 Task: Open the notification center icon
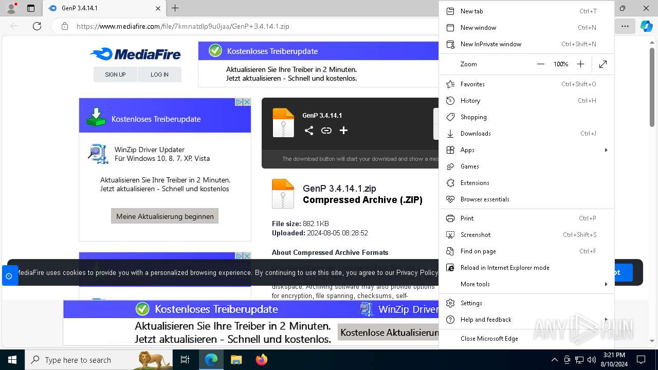point(641,360)
